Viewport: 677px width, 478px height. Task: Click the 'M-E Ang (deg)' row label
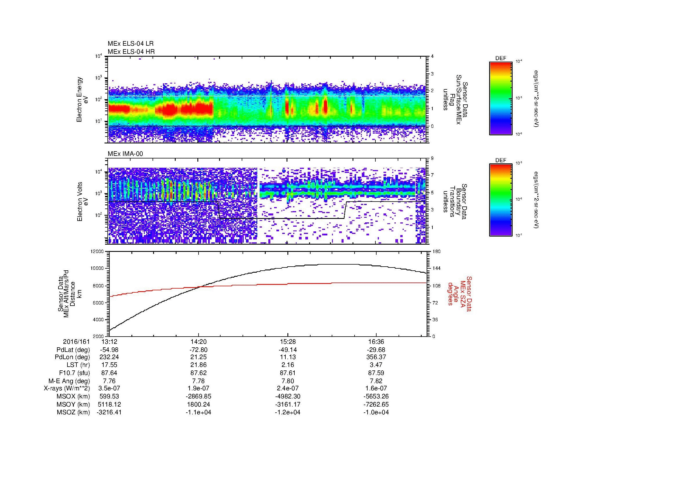(x=69, y=381)
